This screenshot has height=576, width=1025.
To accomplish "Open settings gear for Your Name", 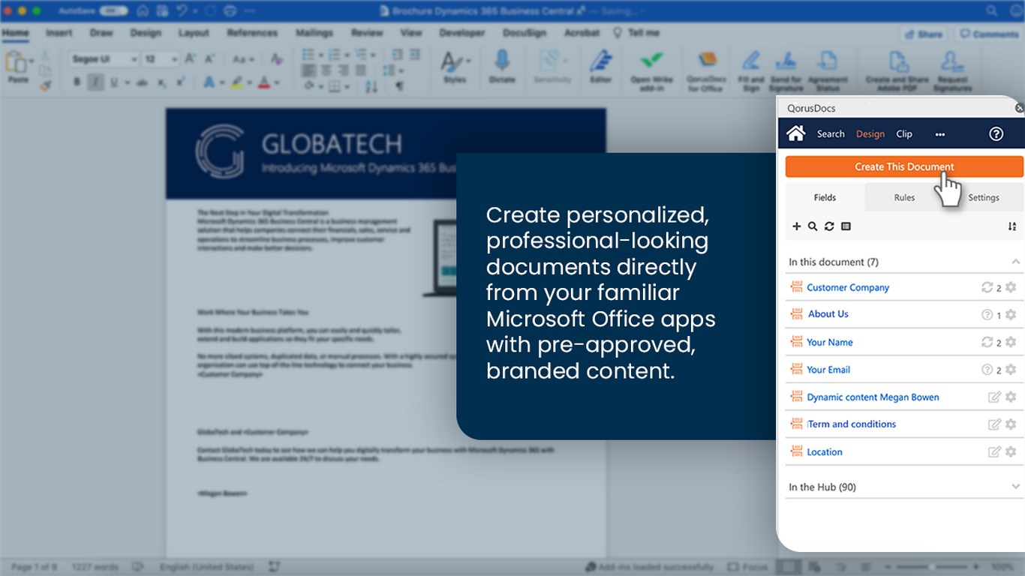I will 1011,342.
